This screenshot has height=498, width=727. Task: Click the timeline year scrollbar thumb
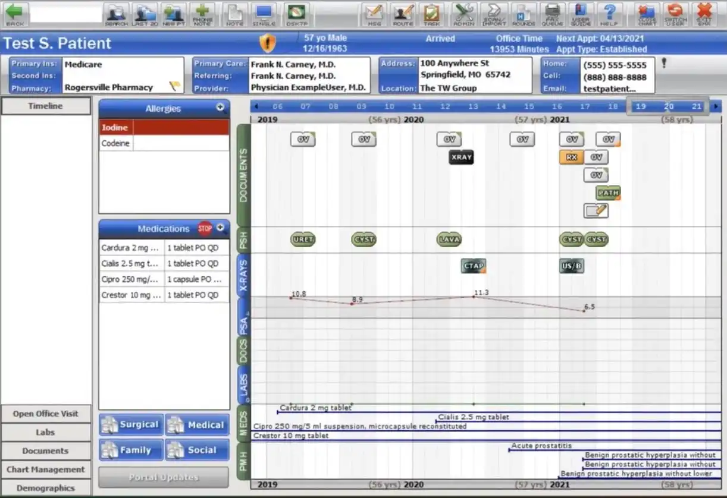click(x=669, y=105)
